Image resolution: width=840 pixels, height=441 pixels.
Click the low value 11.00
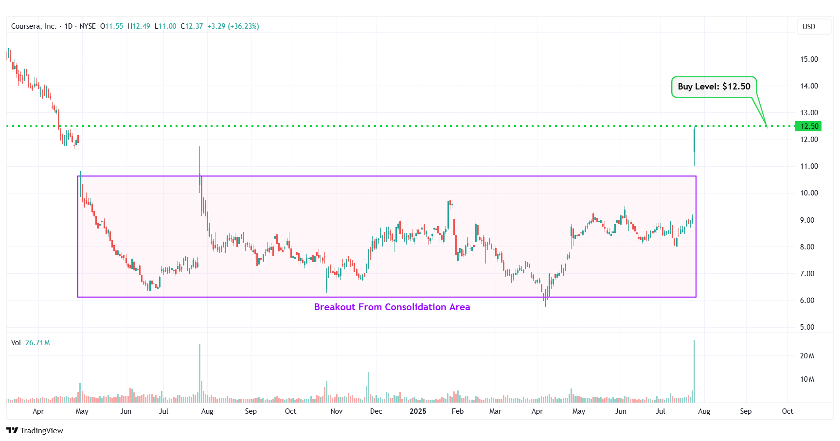click(x=167, y=26)
